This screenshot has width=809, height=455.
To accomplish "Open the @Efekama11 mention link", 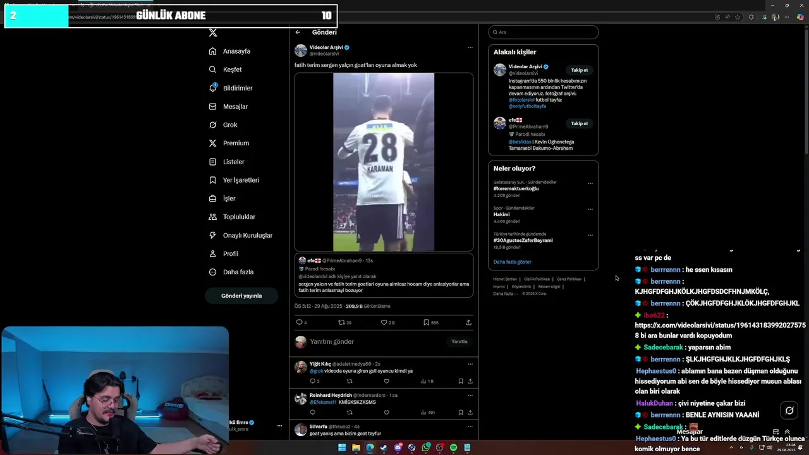I will point(323,403).
